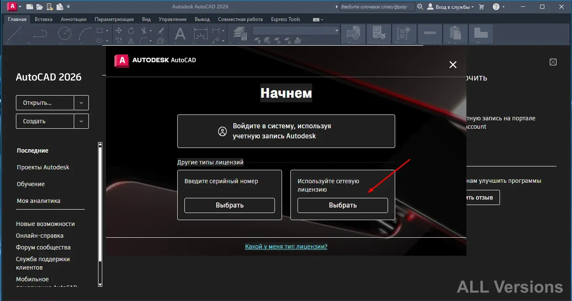
Task: Click the Utilities ruler panel button
Action: point(430,34)
